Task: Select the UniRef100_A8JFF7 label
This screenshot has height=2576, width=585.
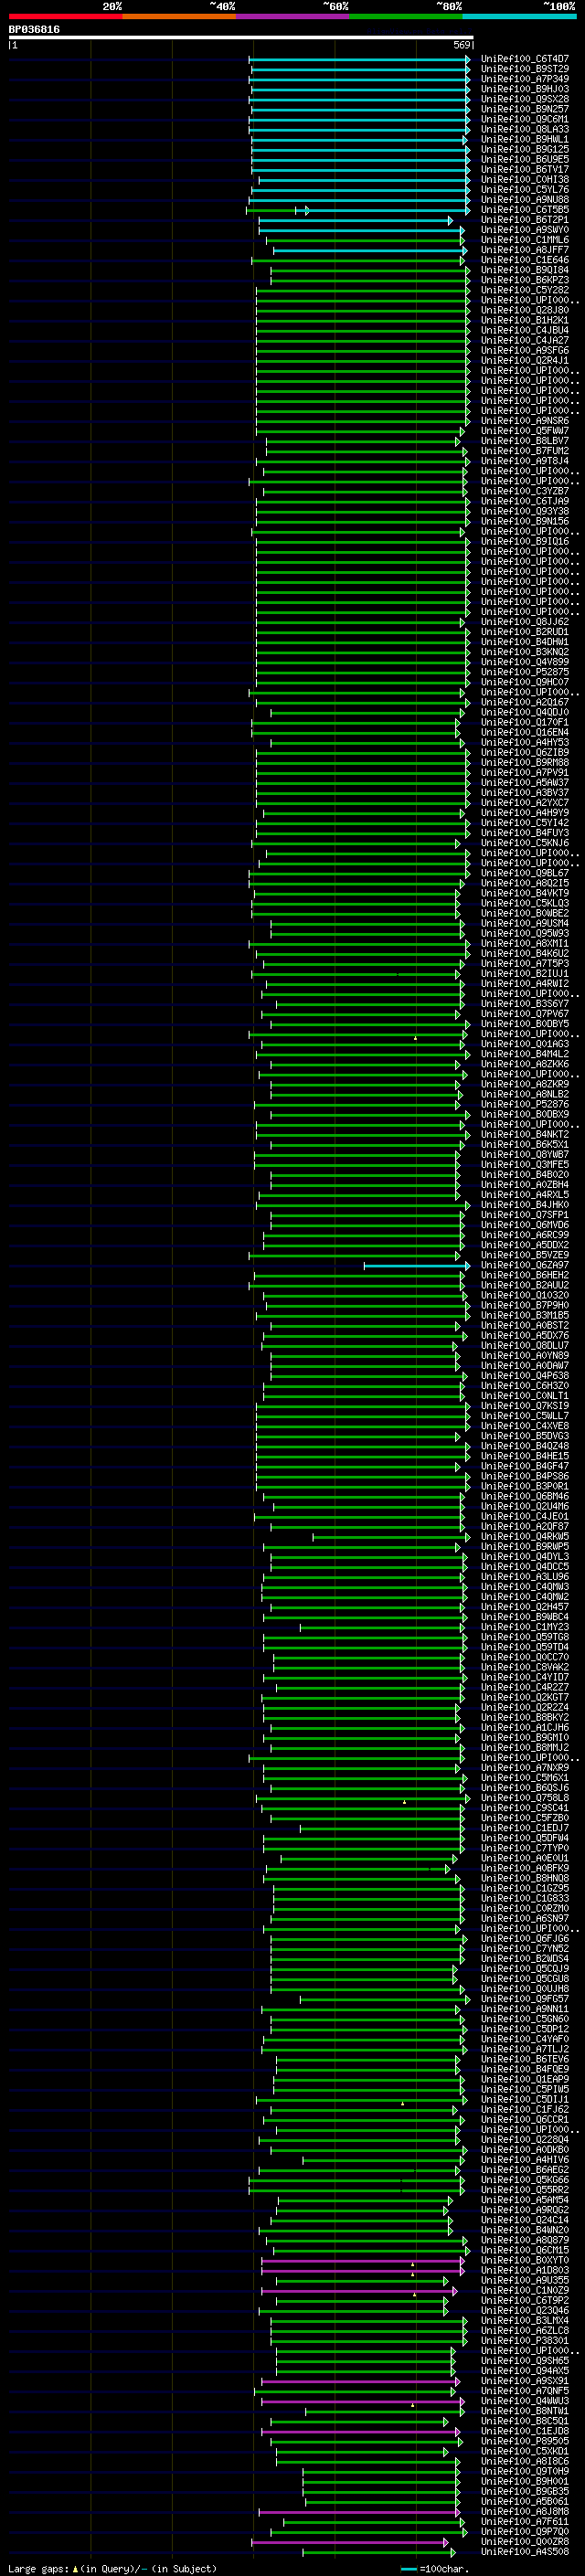Action: point(524,250)
